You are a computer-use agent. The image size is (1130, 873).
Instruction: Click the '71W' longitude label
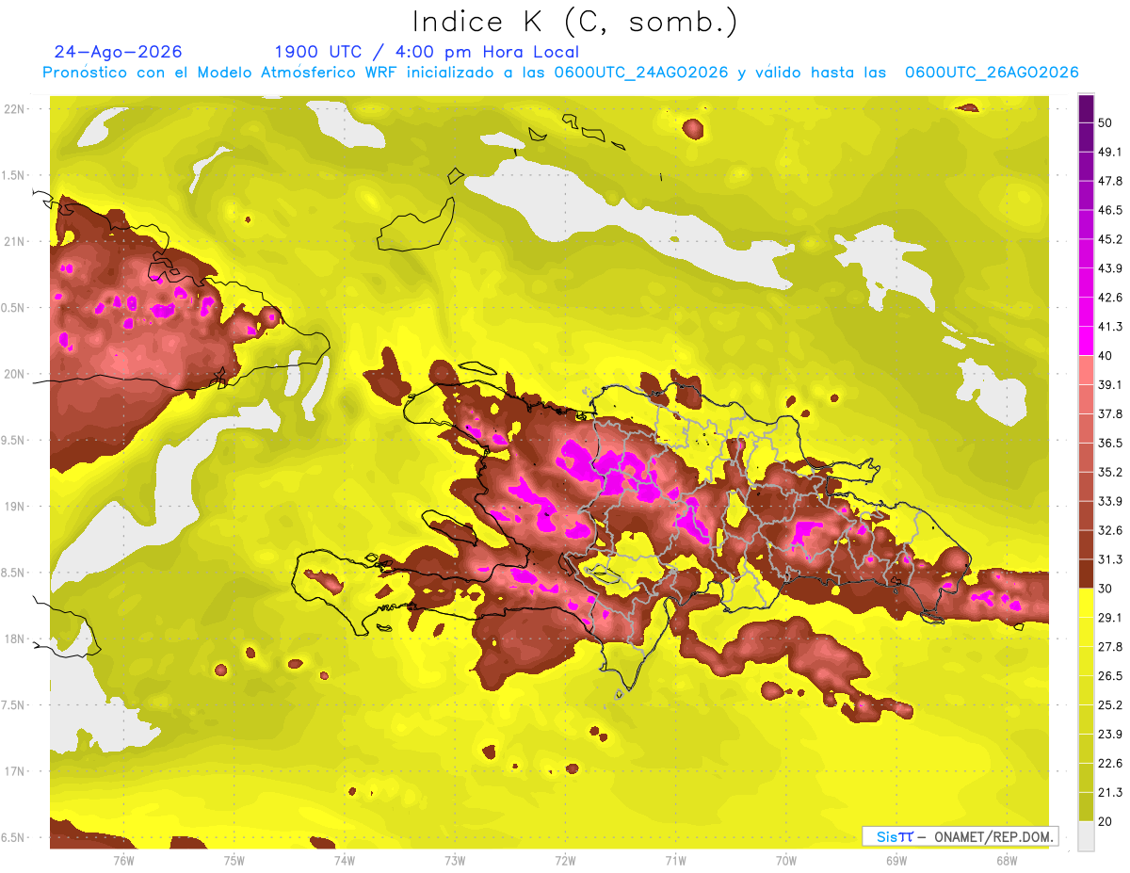(x=675, y=860)
